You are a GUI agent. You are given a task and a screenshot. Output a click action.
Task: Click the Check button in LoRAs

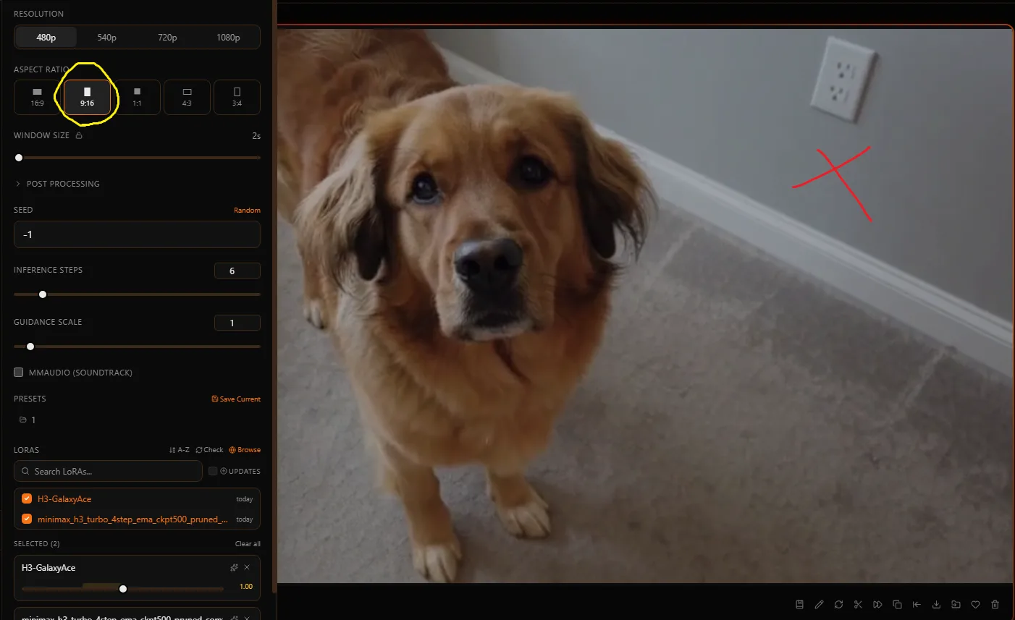point(210,450)
